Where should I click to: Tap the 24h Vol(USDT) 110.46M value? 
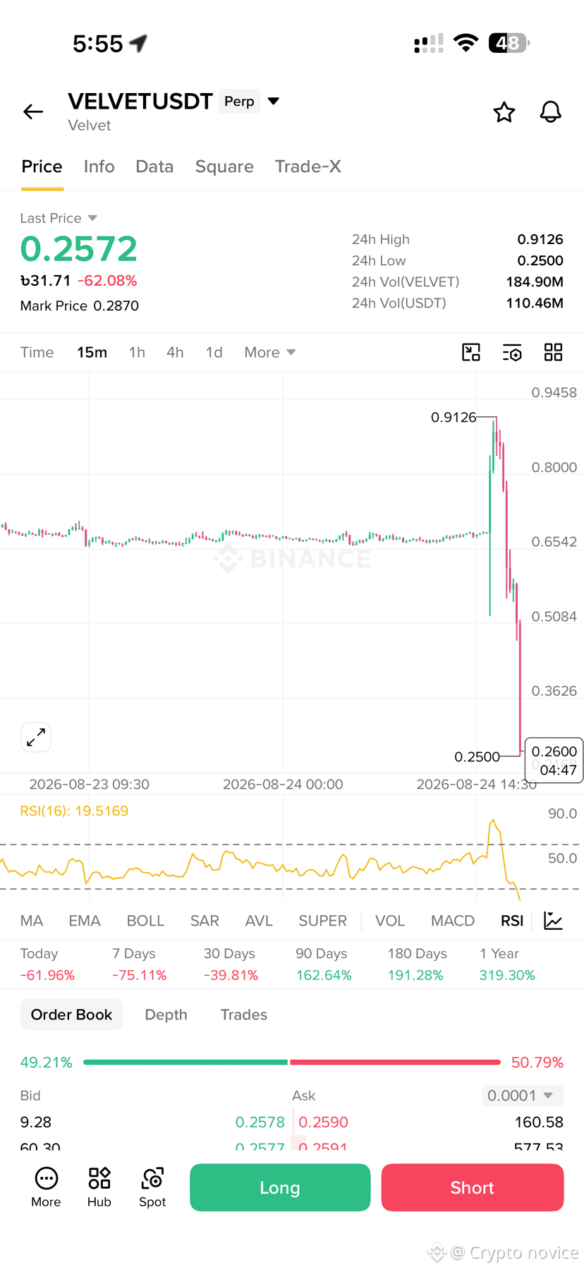[535, 303]
